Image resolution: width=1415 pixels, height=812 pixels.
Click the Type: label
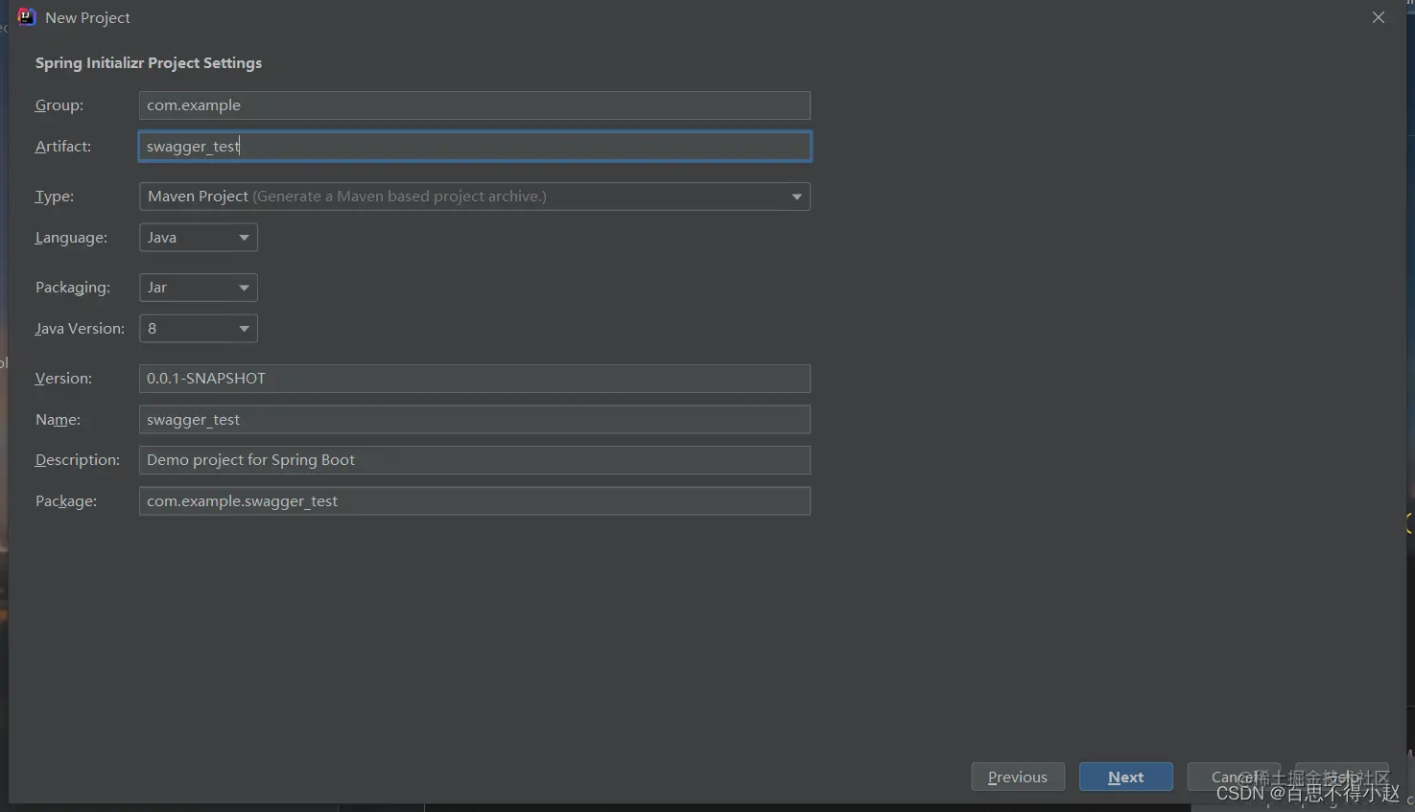(55, 197)
